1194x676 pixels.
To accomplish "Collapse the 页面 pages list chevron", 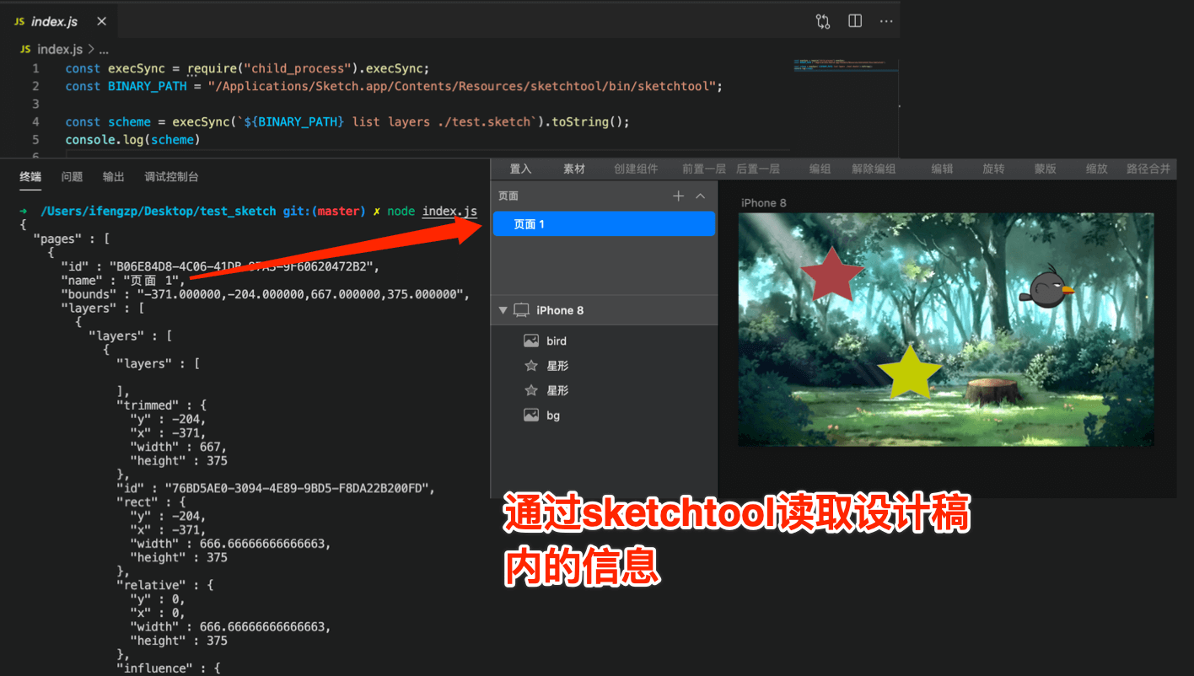I will pos(700,196).
